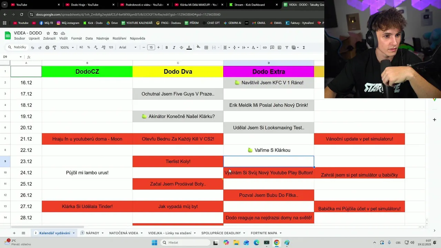Image resolution: width=441 pixels, height=248 pixels.
Task: Click the YOUTUBE KALENDÁŘ bookmark
Action: tap(136, 23)
